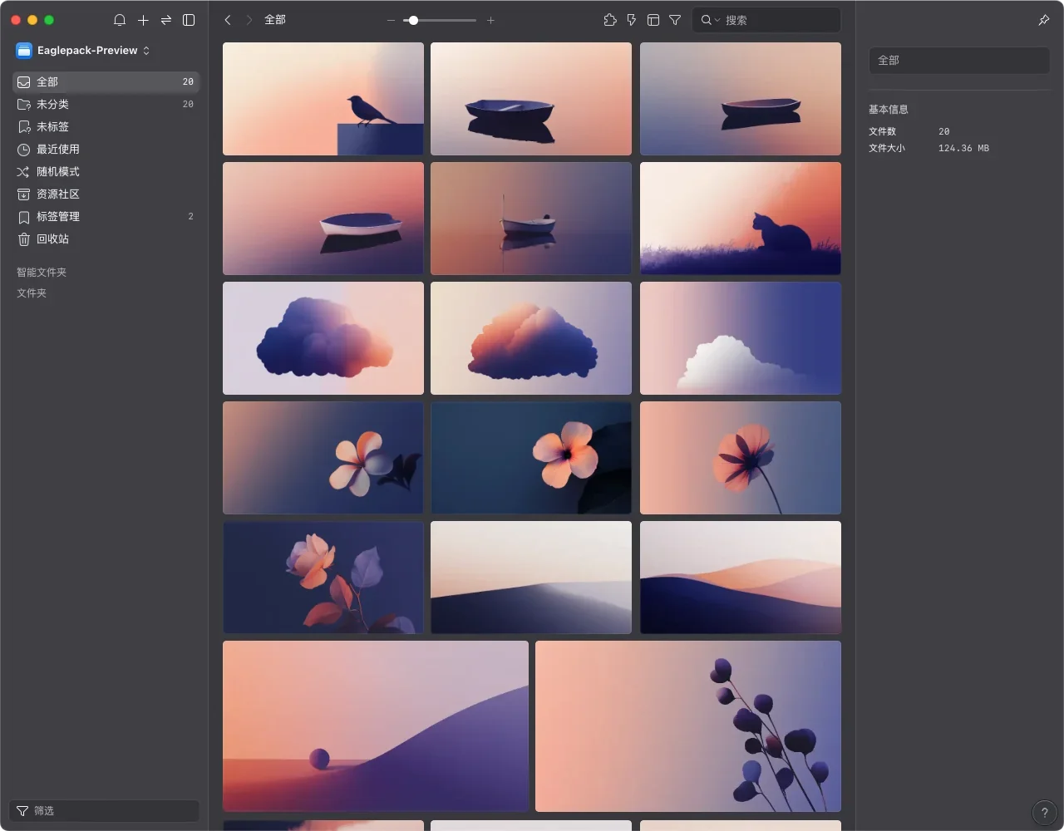The width and height of the screenshot is (1064, 831).
Task: Toggle the pin icon on inspector panel
Action: pyautogui.click(x=1044, y=20)
